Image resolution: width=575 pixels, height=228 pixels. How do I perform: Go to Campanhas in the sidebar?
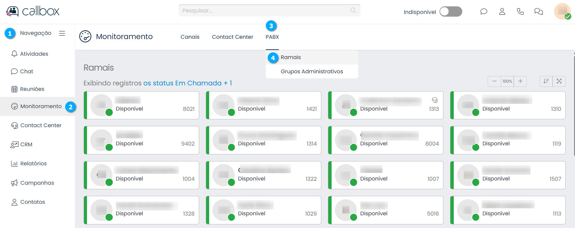pyautogui.click(x=37, y=183)
